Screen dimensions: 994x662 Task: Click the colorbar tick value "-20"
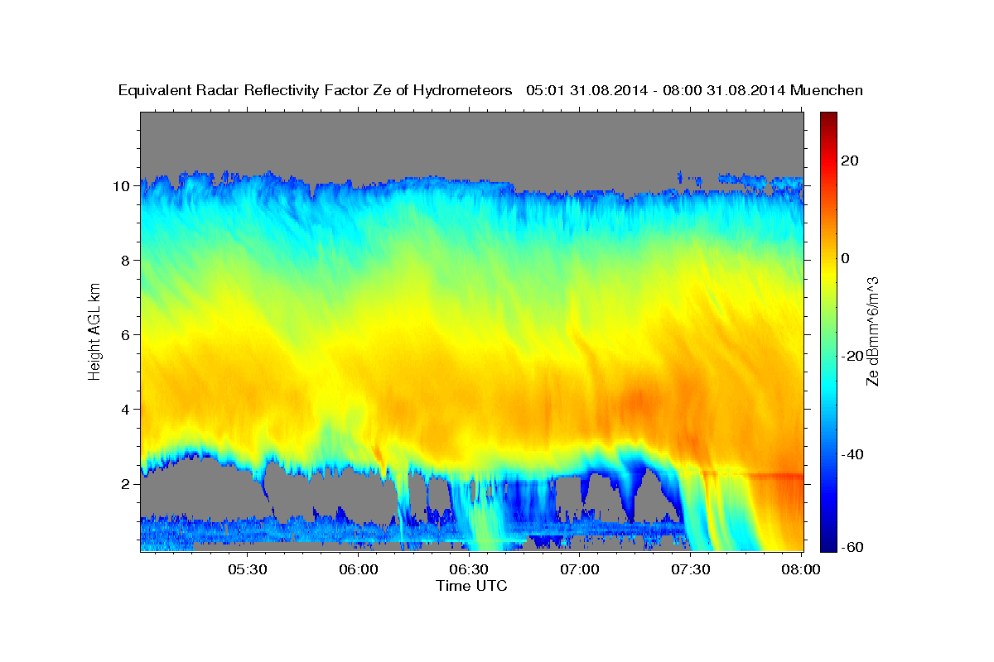coord(853,356)
